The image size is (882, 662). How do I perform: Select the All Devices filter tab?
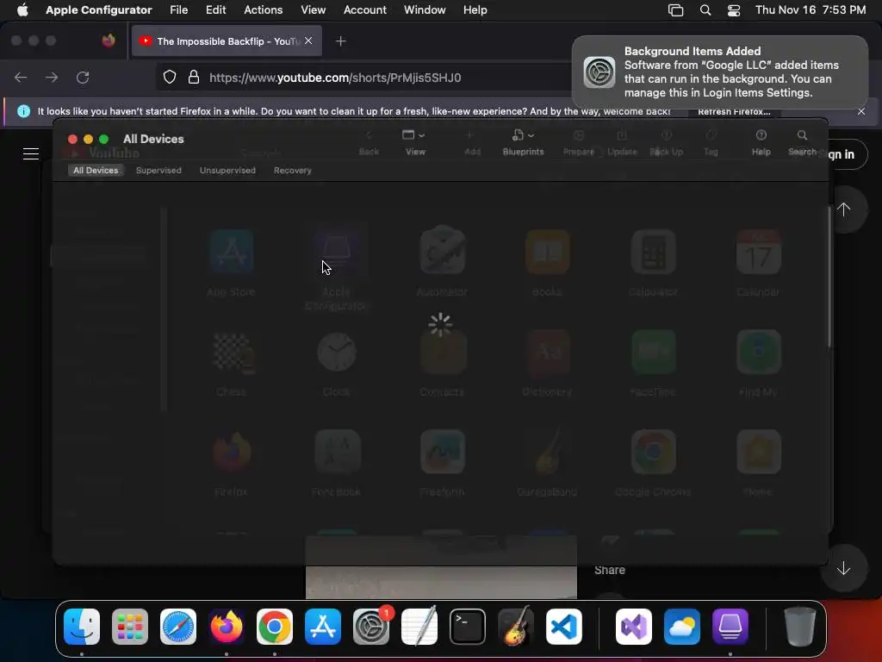(x=96, y=170)
